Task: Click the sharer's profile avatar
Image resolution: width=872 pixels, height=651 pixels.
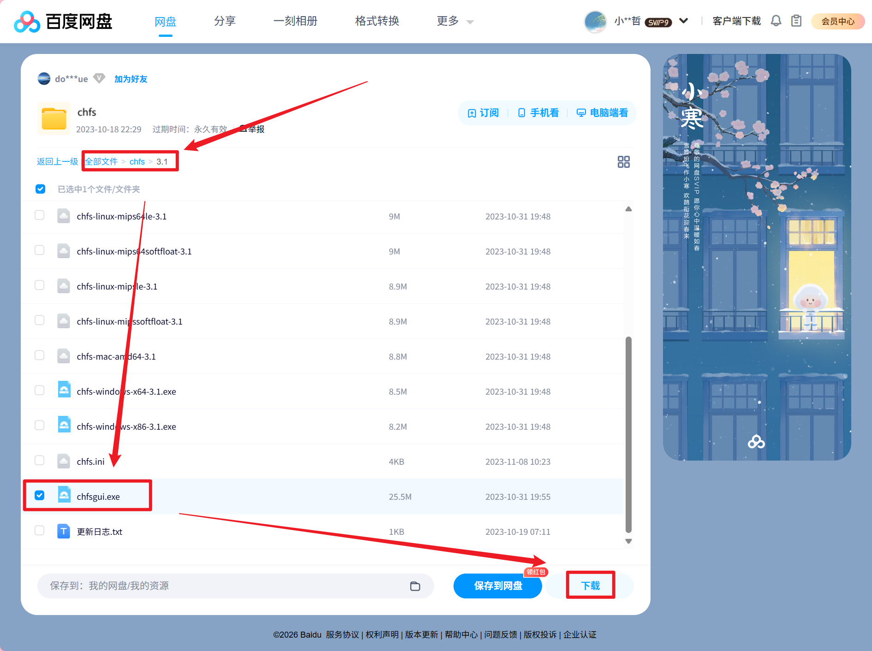Action: click(x=43, y=78)
